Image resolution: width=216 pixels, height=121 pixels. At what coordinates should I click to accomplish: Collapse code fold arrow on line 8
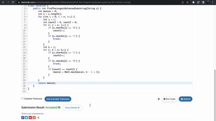27,25
